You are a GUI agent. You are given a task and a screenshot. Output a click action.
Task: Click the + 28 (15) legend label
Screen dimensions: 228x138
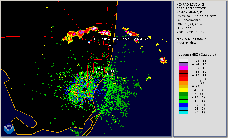(200, 61)
